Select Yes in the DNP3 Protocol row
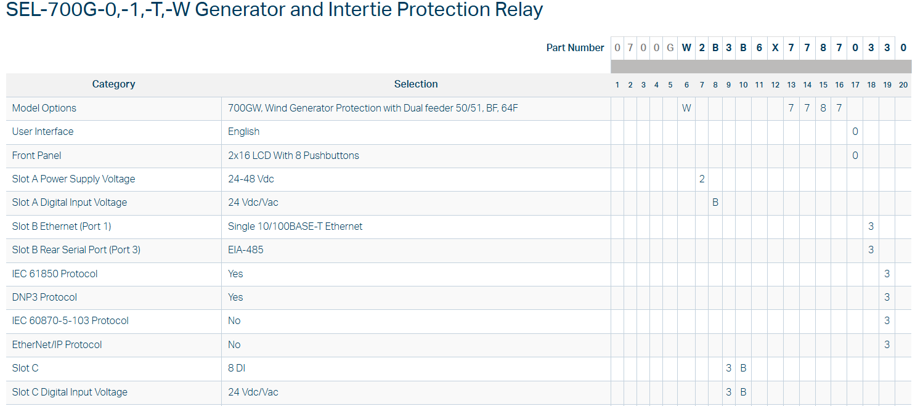This screenshot has width=915, height=406. click(x=235, y=298)
